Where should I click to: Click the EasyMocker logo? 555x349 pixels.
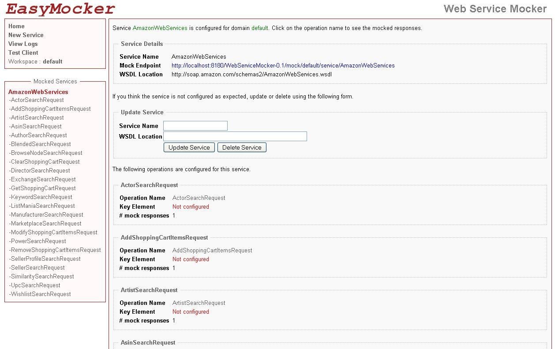pos(60,9)
